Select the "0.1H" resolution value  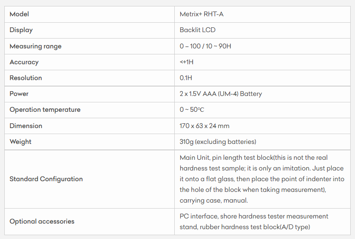tap(186, 78)
